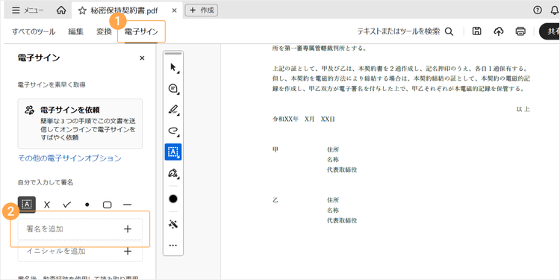Select the dot mark tool
Image resolution: width=560 pixels, height=280 pixels.
[87, 205]
